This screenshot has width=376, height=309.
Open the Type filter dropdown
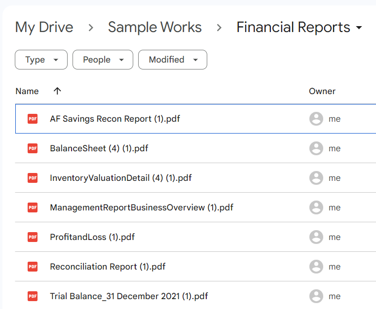(41, 60)
